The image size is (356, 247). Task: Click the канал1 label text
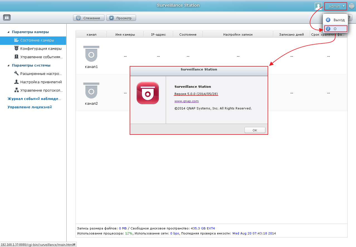91,67
